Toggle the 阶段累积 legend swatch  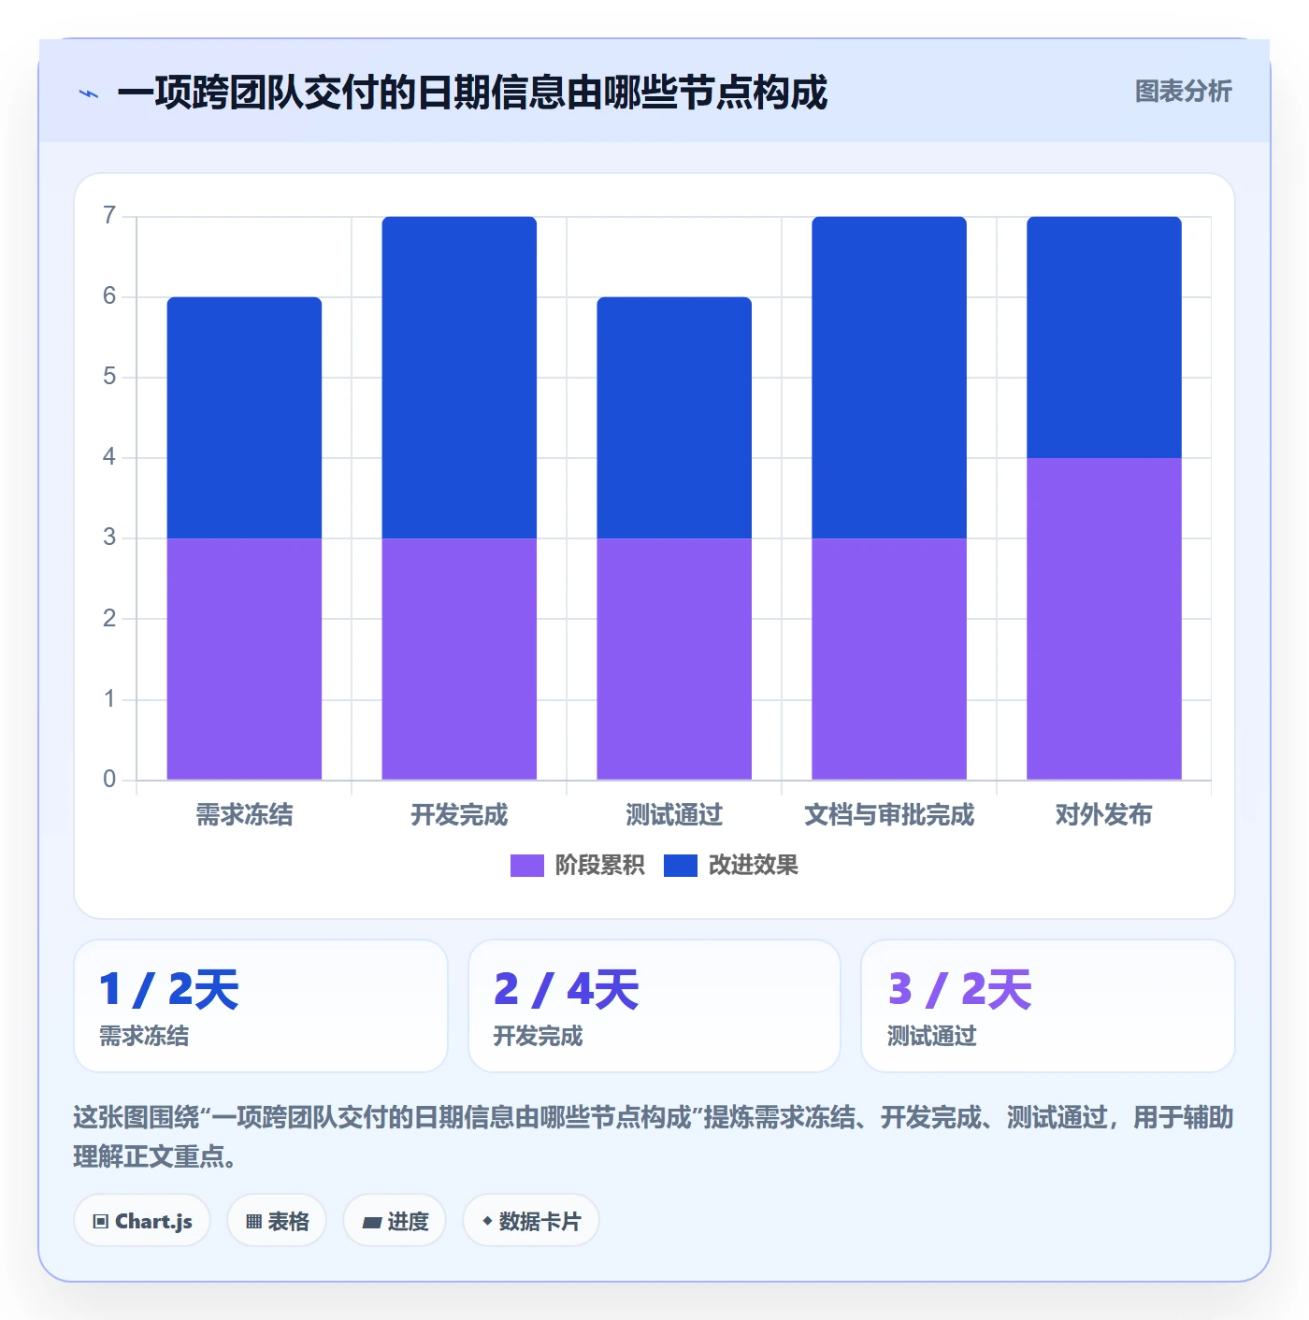point(526,866)
